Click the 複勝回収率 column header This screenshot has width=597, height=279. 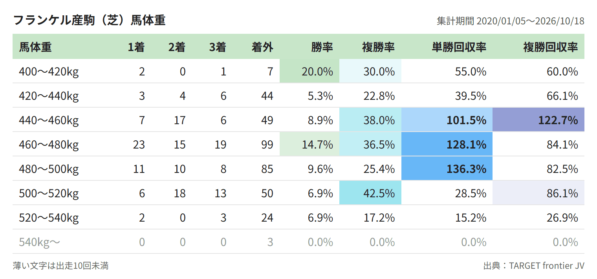coord(551,47)
